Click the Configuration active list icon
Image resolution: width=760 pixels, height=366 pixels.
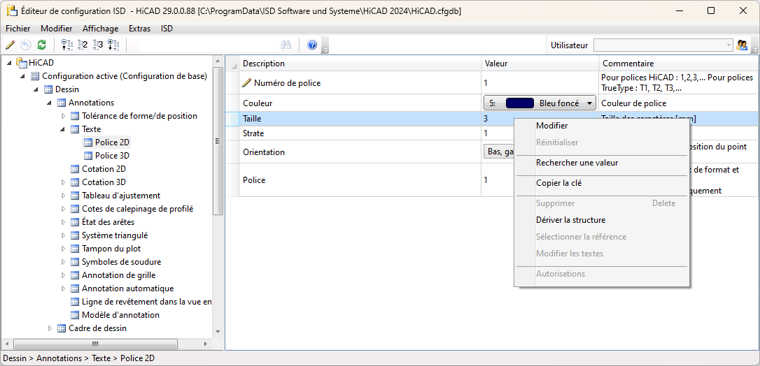tap(35, 76)
